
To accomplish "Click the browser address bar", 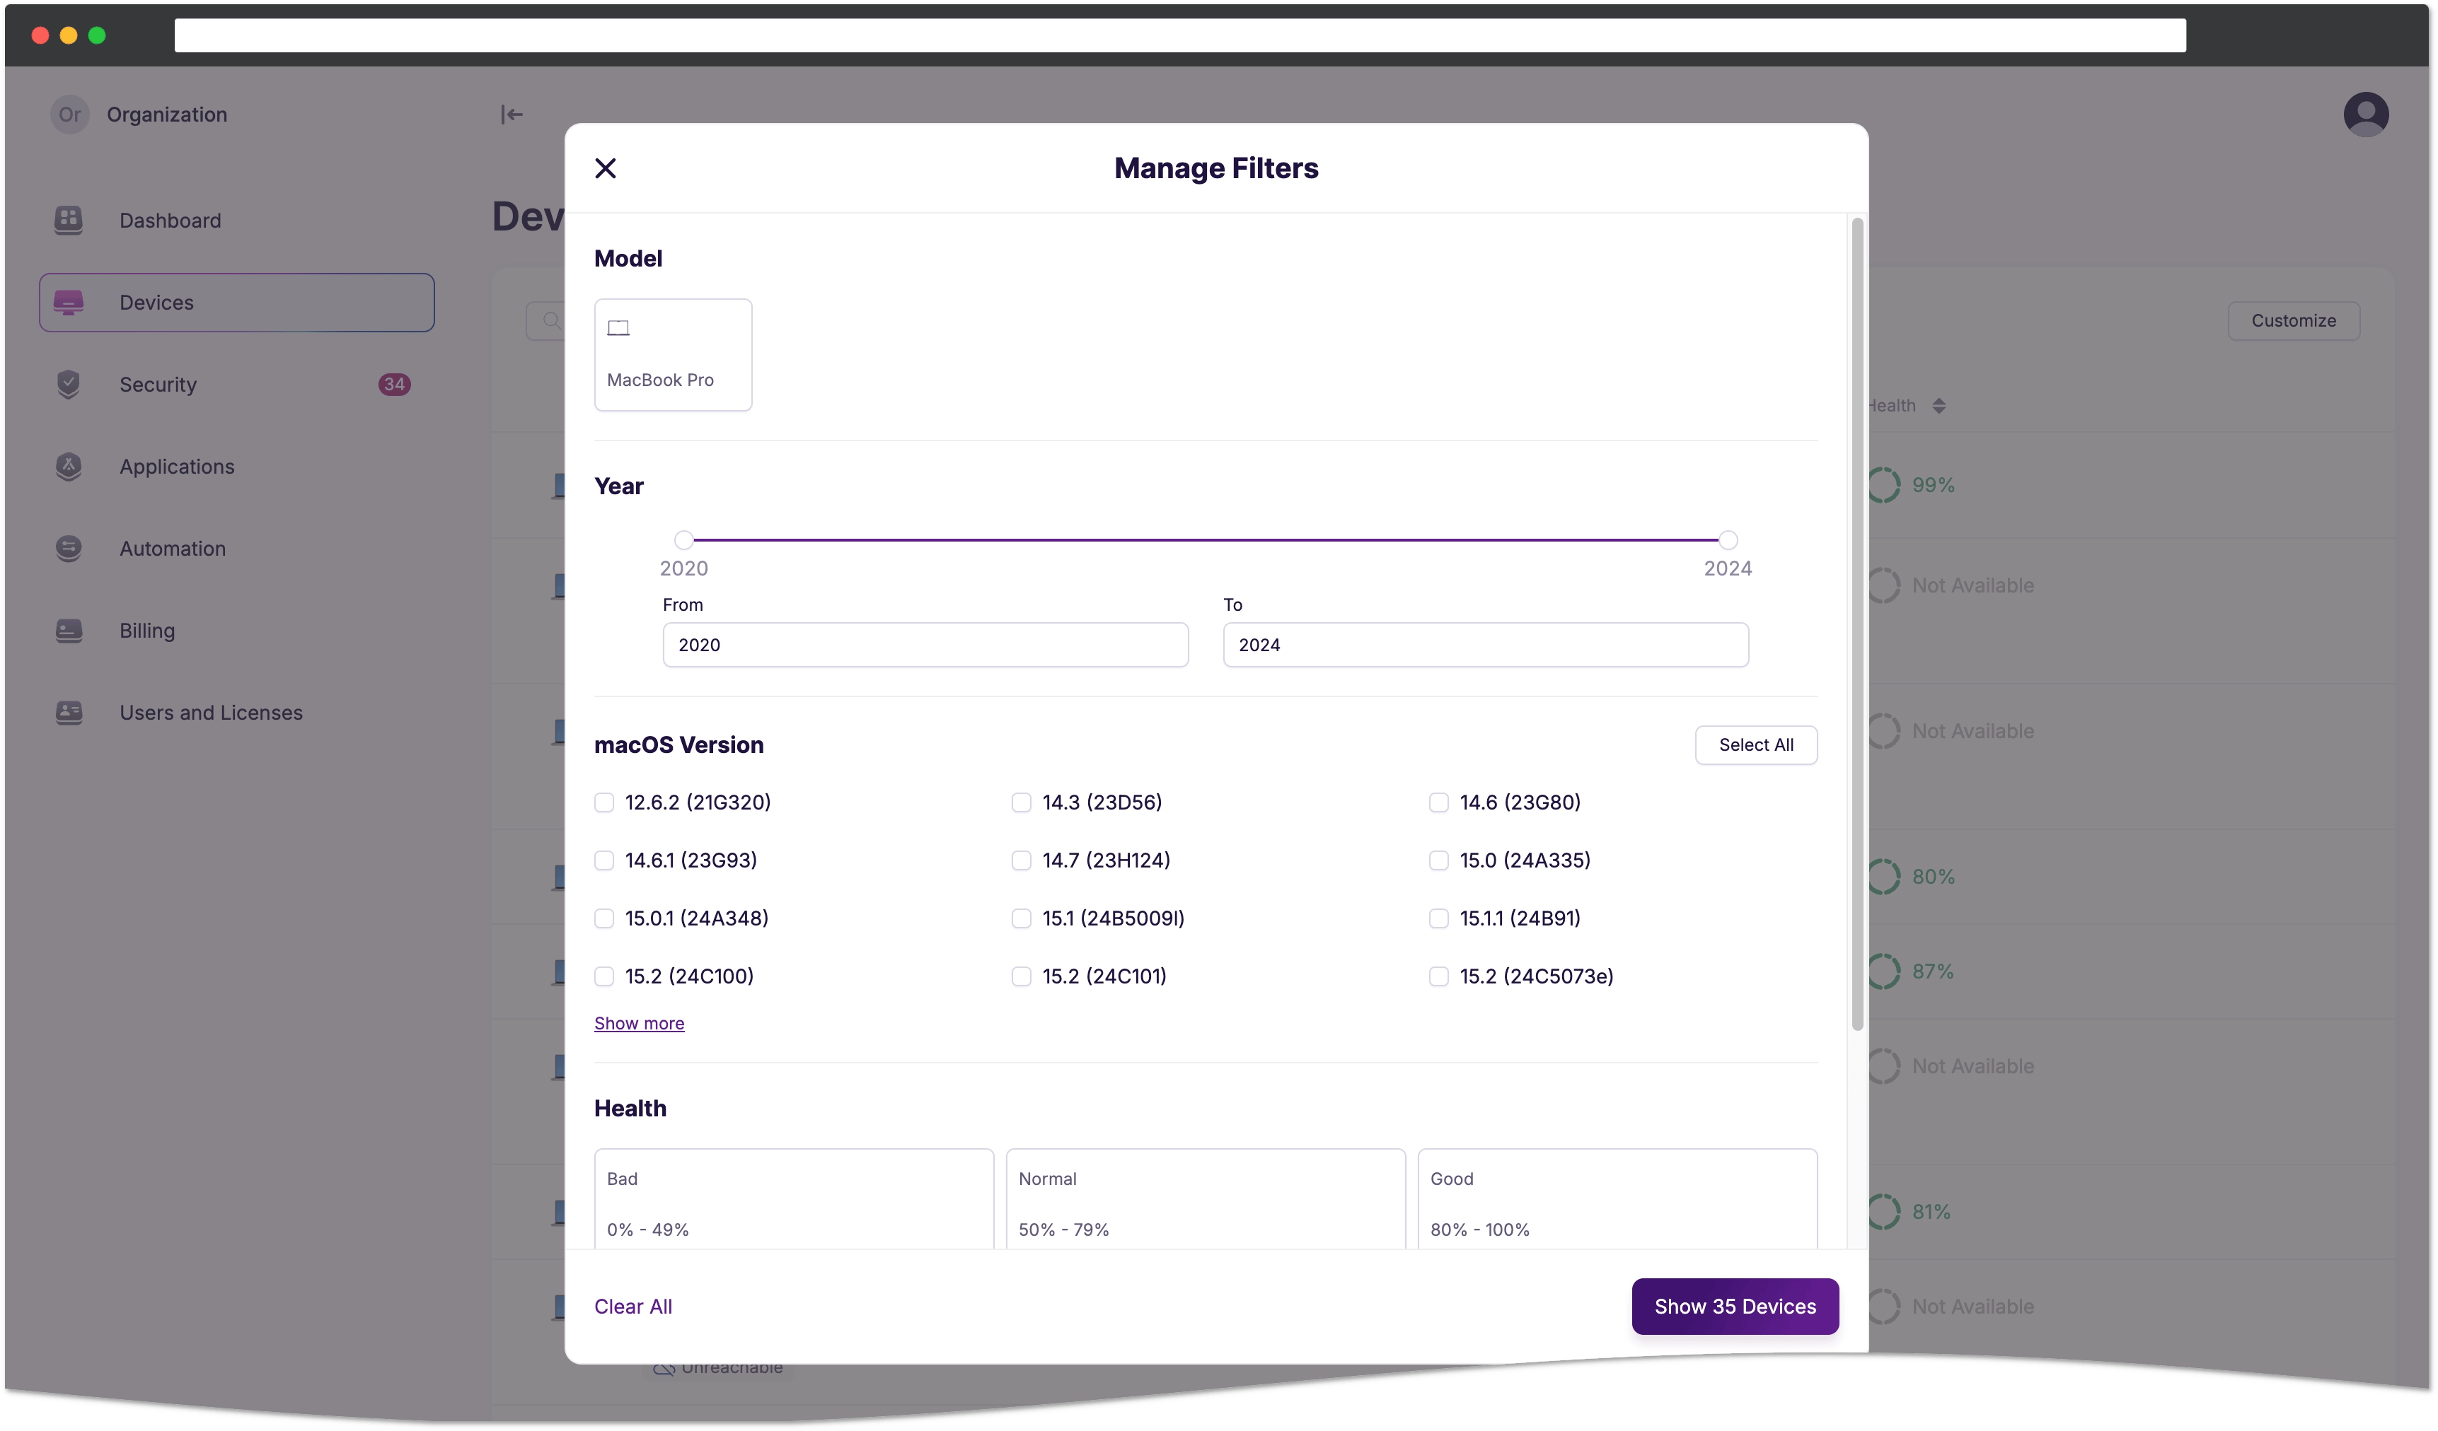I will [1179, 36].
